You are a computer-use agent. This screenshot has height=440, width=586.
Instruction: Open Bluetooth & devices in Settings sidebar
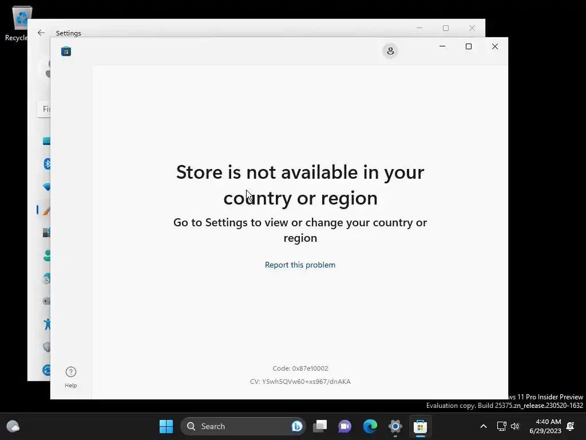47,164
